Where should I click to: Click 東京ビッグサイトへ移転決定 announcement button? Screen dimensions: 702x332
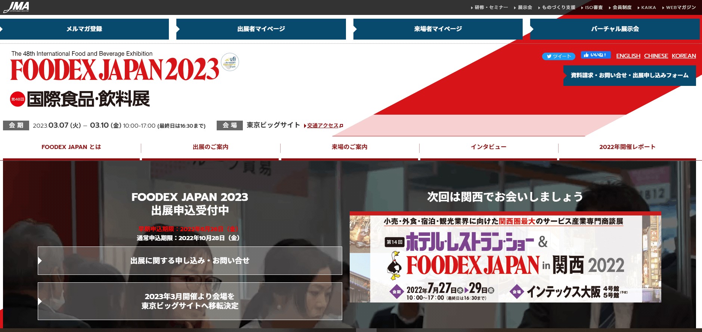coord(190,301)
